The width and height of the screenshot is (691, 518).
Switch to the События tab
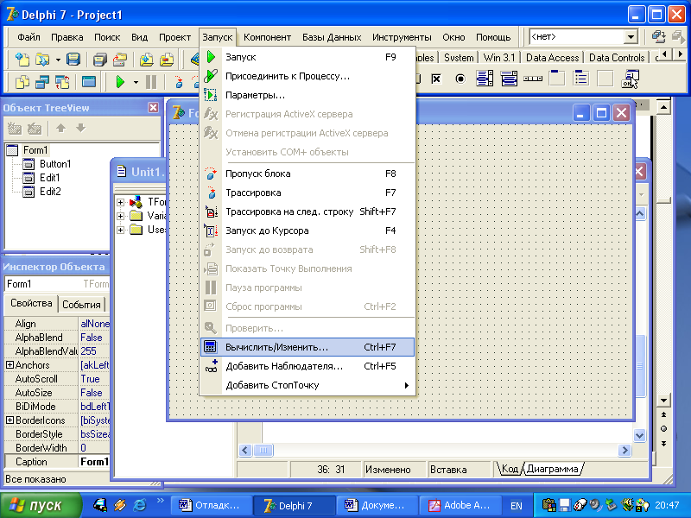pos(81,305)
